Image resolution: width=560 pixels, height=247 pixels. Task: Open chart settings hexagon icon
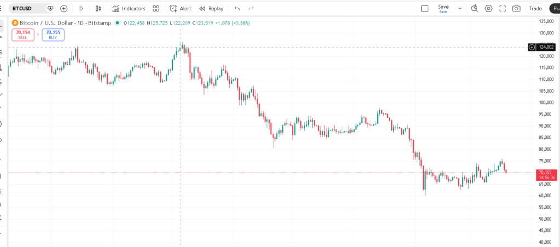[488, 8]
